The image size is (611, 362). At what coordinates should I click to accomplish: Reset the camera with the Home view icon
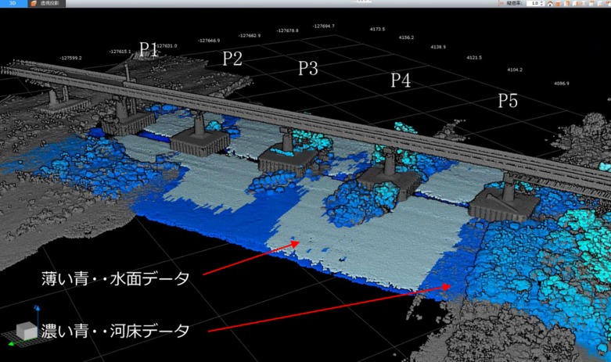tap(550, 3)
